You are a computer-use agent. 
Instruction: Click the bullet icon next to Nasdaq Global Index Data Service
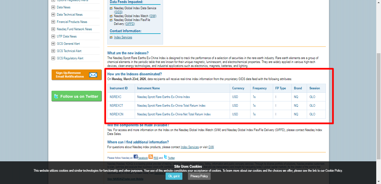pos(111,8)
